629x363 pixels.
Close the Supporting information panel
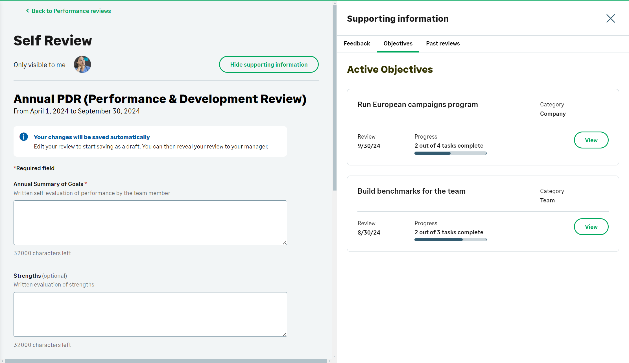[x=610, y=19]
